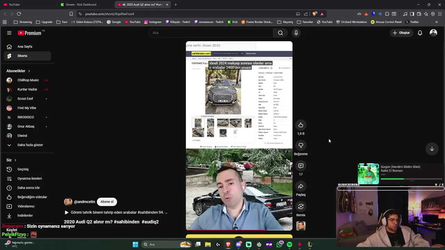Open the YouTube hamburger guide menu

point(9,33)
